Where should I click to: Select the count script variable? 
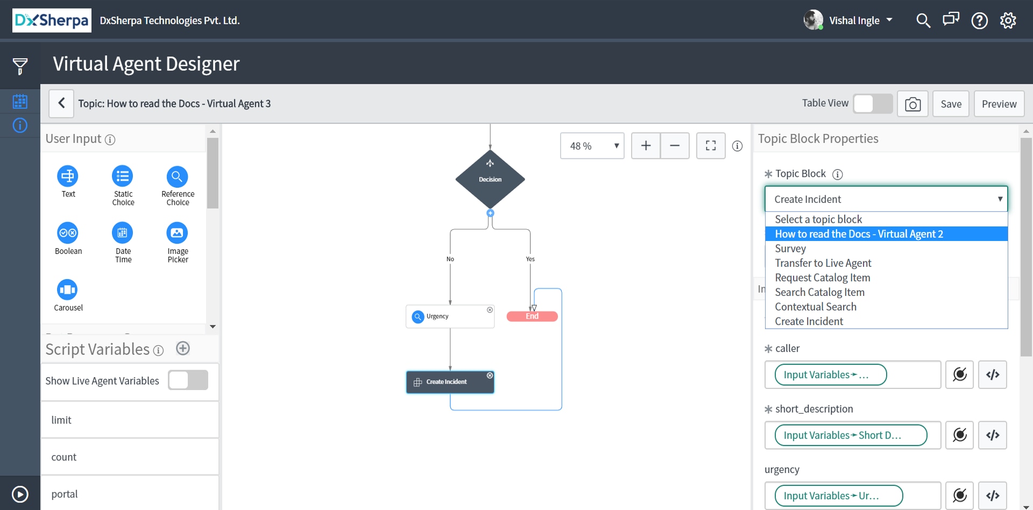pyautogui.click(x=130, y=457)
